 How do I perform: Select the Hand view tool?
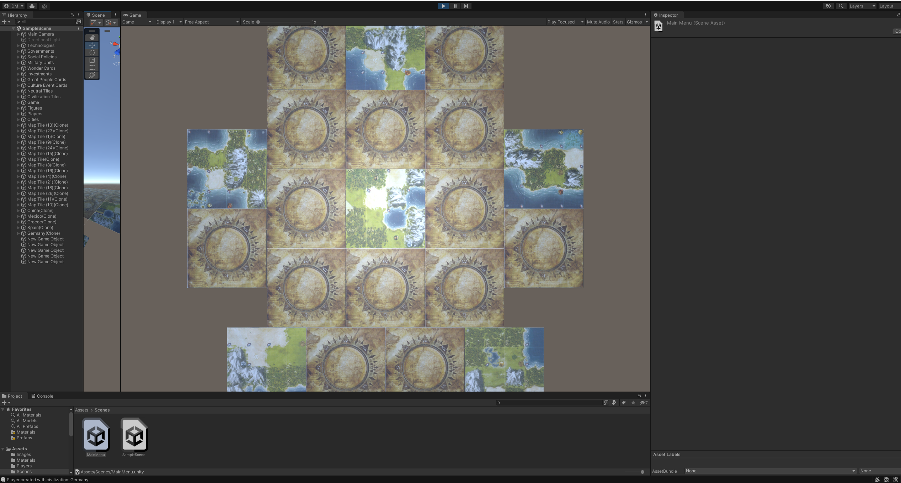pos(92,37)
